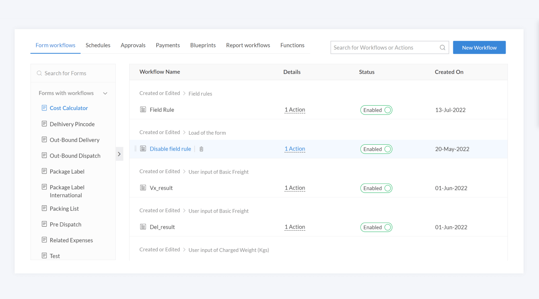Collapse the Forms with workflows section
This screenshot has height=299, width=539.
(x=105, y=93)
